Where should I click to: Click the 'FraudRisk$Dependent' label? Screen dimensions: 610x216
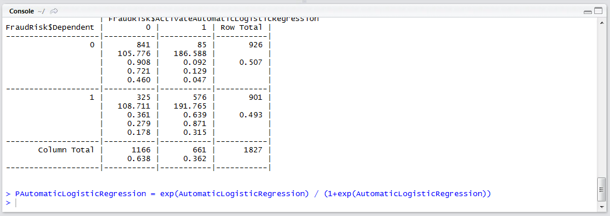click(x=50, y=27)
